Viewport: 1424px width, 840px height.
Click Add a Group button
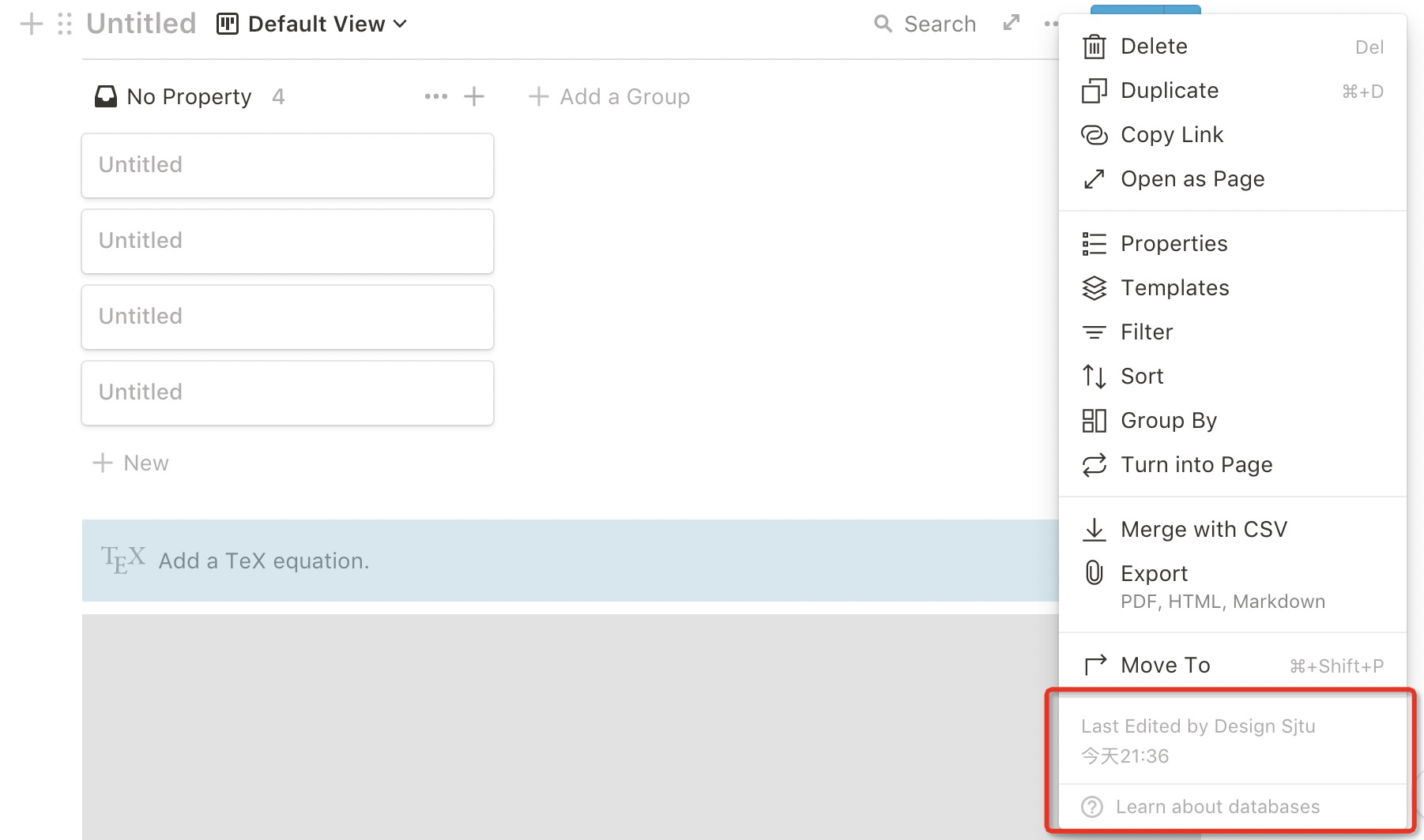609,96
